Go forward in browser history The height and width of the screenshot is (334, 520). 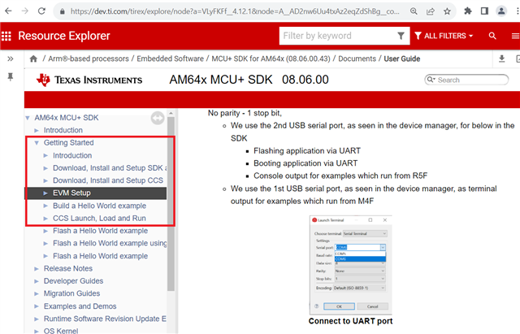click(x=25, y=11)
